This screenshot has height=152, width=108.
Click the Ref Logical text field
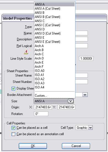[x=81, y=46]
